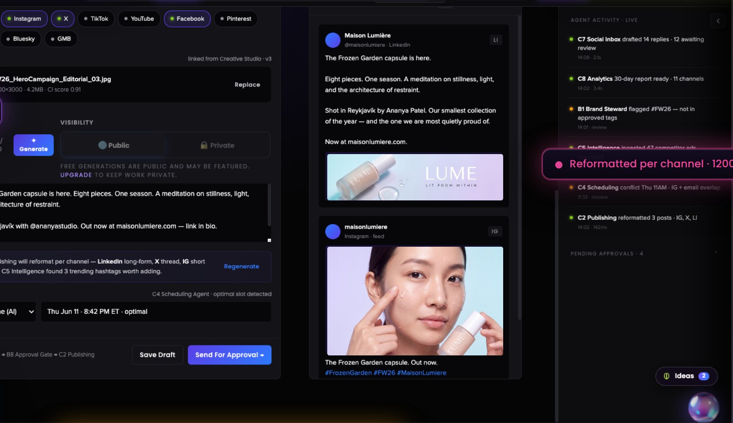This screenshot has width=733, height=423.
Task: Click the maisonlumiere Instagram avatar
Action: click(x=333, y=232)
